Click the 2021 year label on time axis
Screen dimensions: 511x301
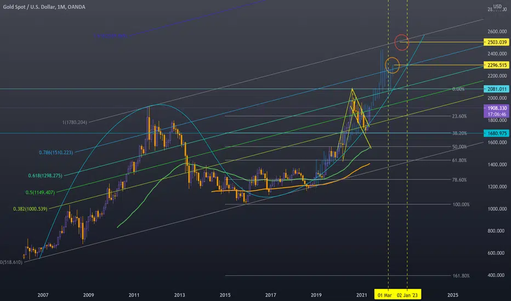point(362,295)
